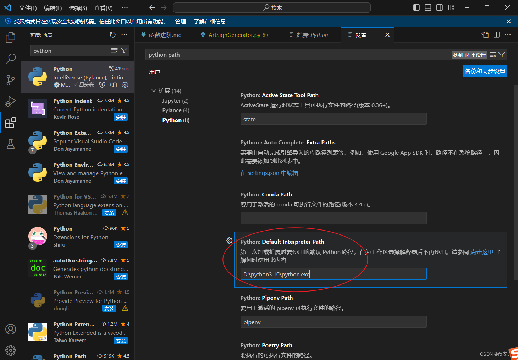Open the Explorer view in activity bar
Image resolution: width=518 pixels, height=360 pixels.
[11, 37]
